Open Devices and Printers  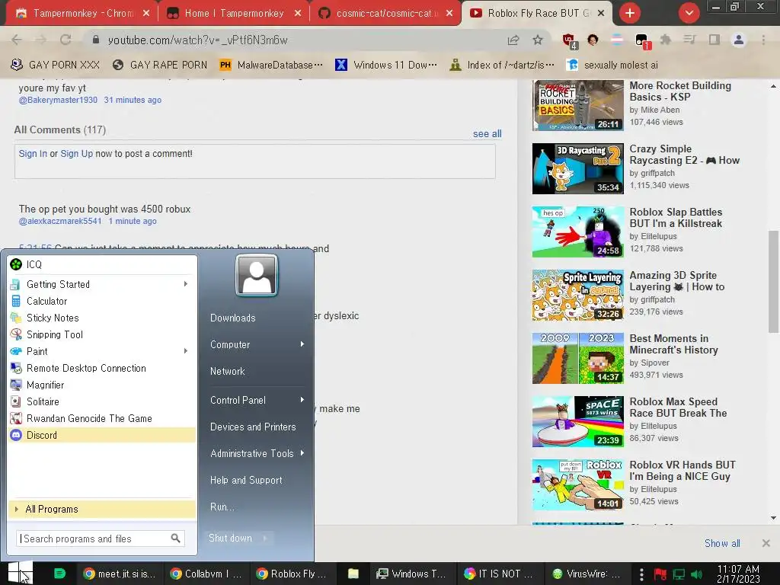point(253,427)
